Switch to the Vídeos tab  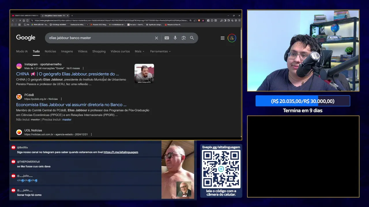(82, 51)
